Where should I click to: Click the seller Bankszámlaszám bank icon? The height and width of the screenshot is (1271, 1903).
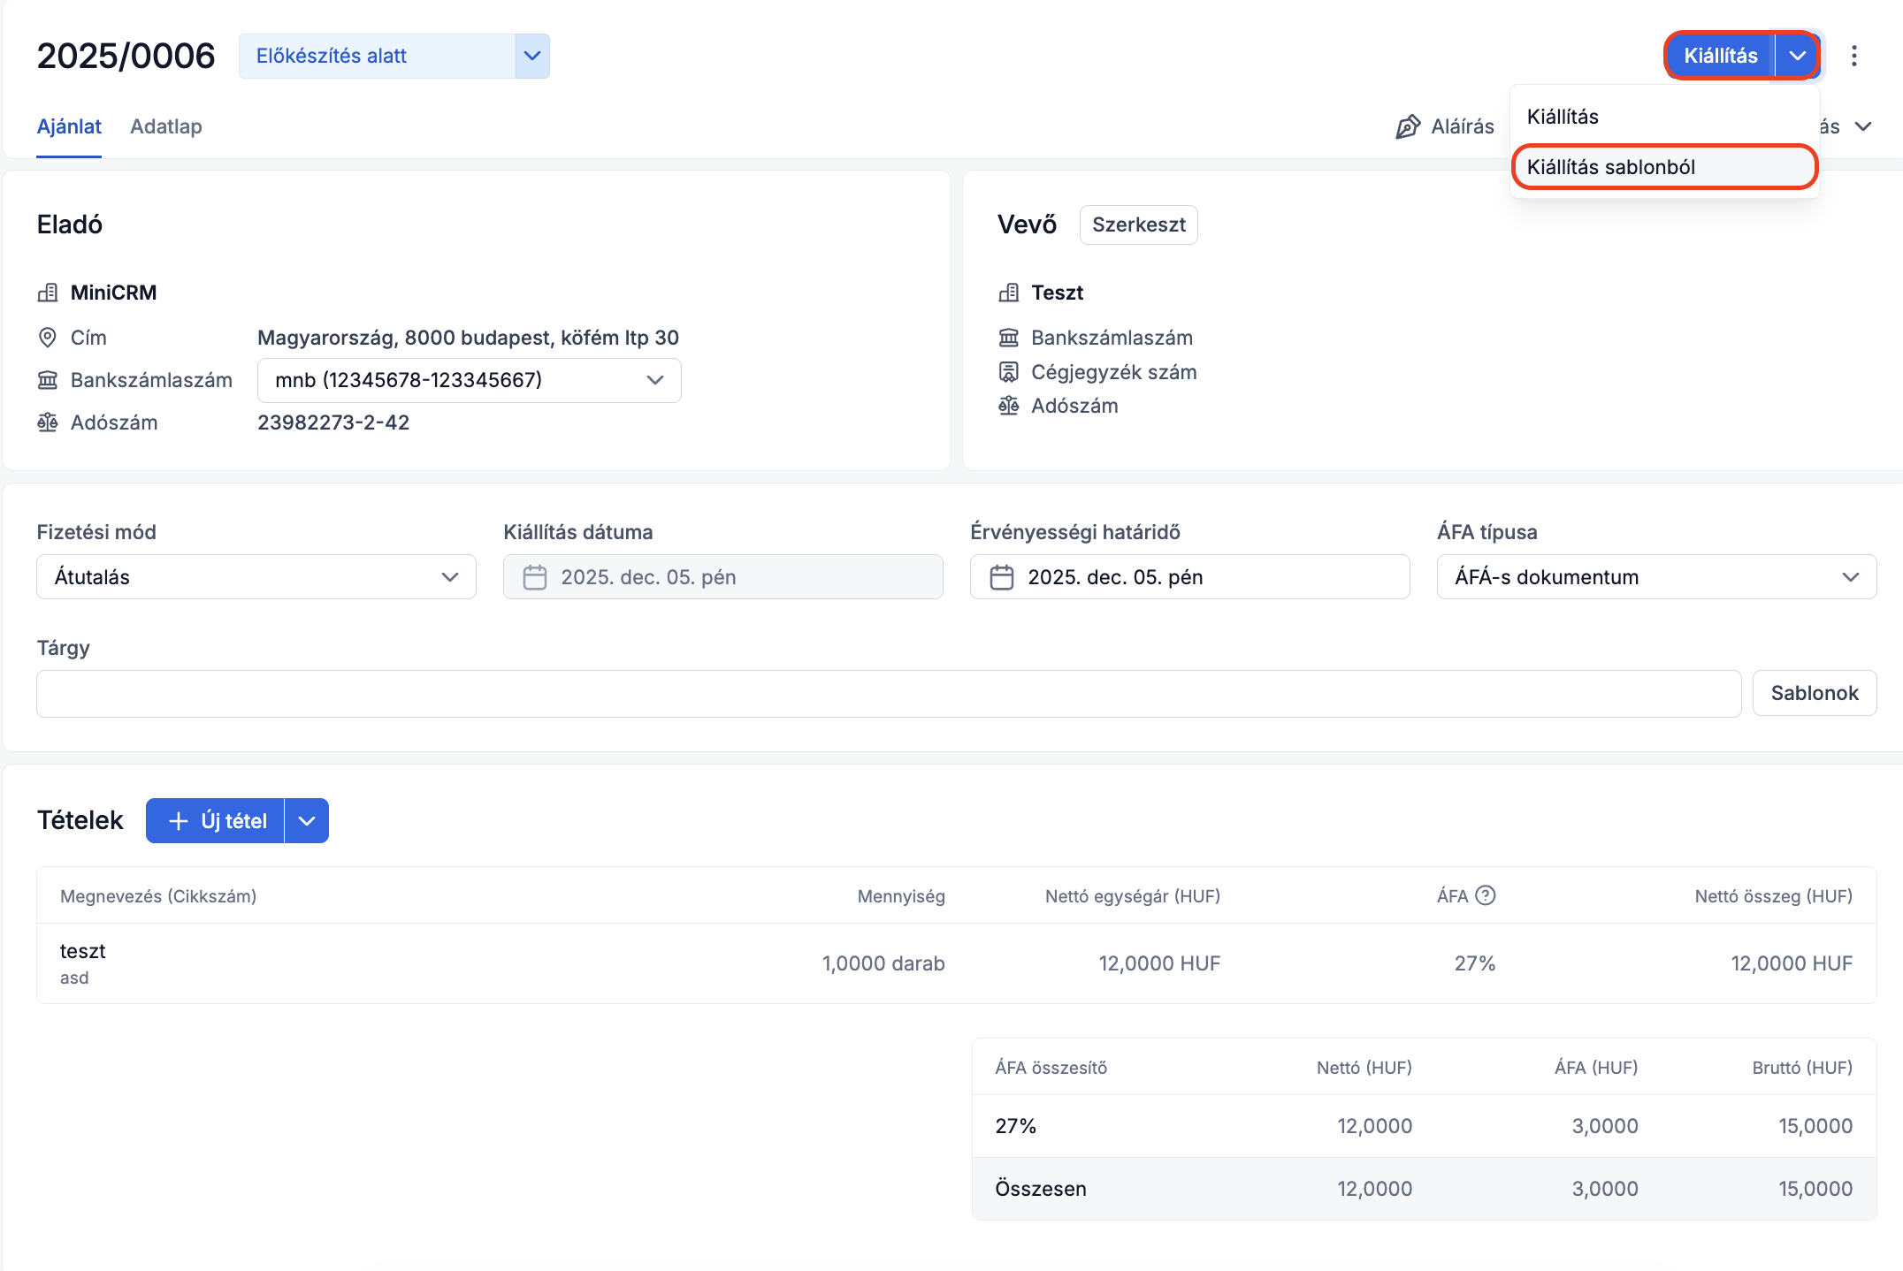tap(48, 380)
